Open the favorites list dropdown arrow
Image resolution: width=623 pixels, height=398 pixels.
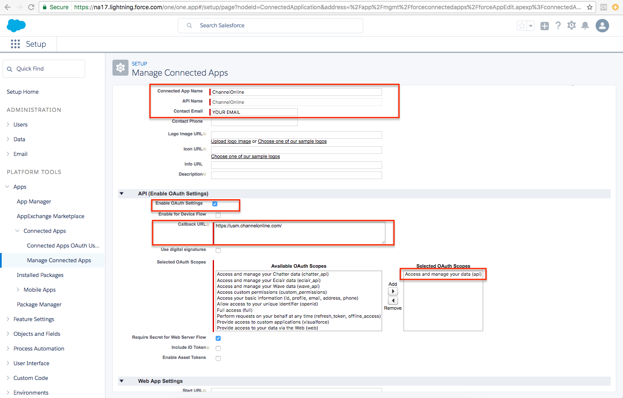coord(531,26)
